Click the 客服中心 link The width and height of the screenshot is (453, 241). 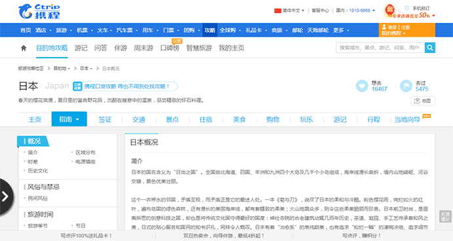[320, 10]
